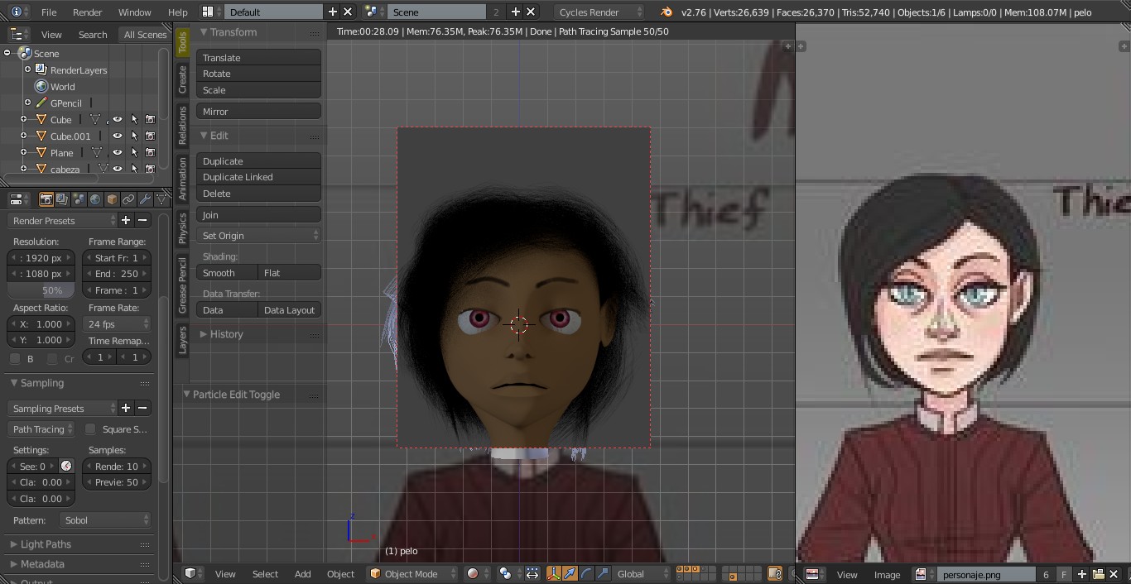The image size is (1131, 584).
Task: Open an image file via folder icon
Action: click(x=1099, y=574)
